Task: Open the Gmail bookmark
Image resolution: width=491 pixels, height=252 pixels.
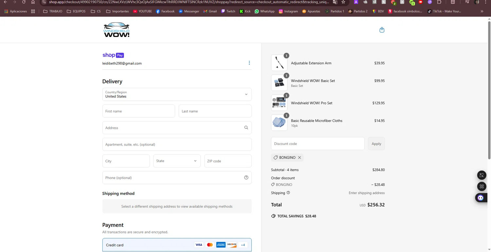Action: (x=210, y=11)
